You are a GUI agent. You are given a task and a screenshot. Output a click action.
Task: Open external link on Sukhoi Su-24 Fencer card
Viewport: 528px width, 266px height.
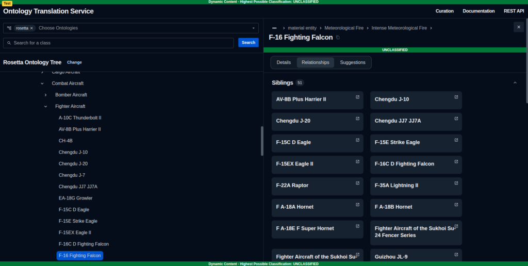(x=456, y=226)
